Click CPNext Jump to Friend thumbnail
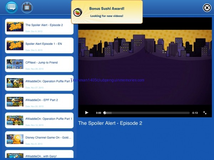Screen dimensions: 214x160 [15, 64]
